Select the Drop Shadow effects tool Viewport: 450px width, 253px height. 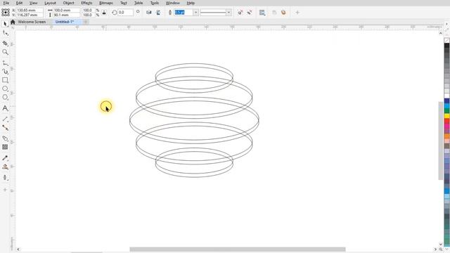pos(5,138)
